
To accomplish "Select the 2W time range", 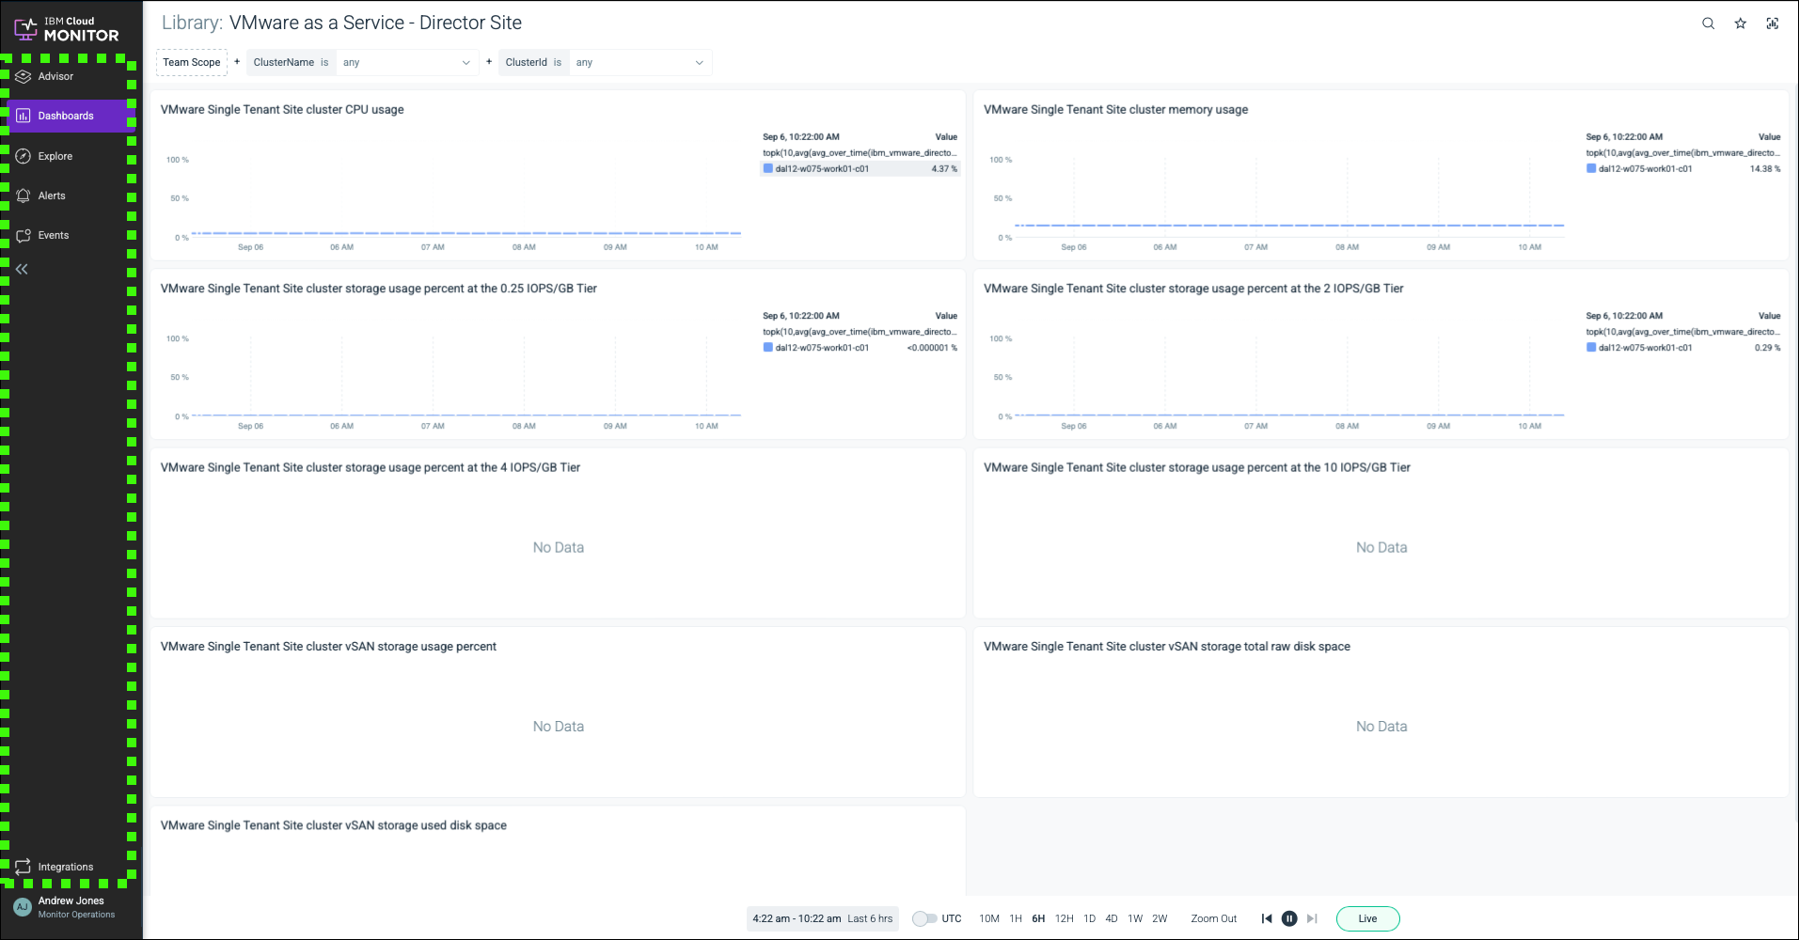I will (1160, 918).
